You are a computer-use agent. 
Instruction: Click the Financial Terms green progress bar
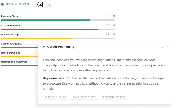pyautogui.click(x=46, y=20)
